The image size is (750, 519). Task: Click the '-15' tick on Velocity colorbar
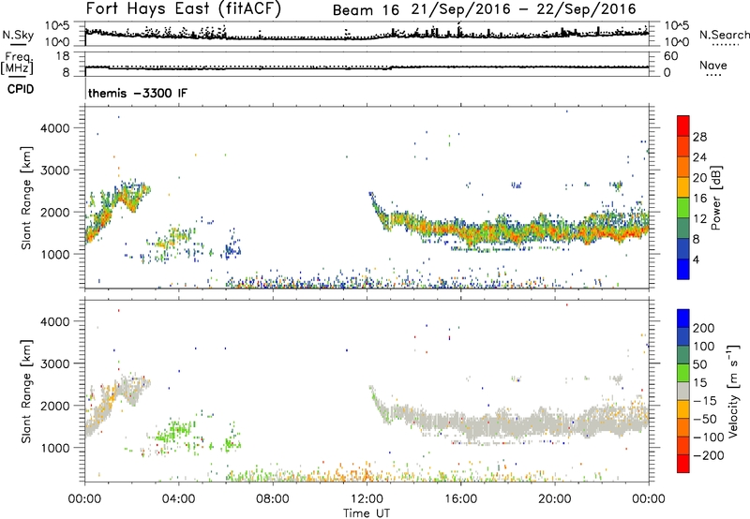point(704,401)
